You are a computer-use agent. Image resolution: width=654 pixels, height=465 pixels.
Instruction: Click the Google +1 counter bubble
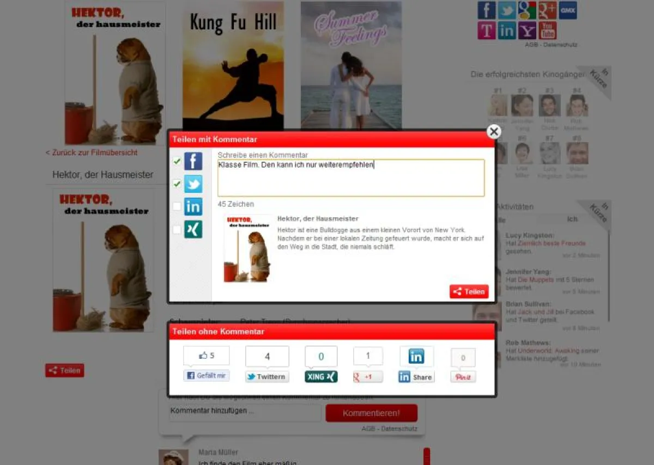(x=368, y=356)
